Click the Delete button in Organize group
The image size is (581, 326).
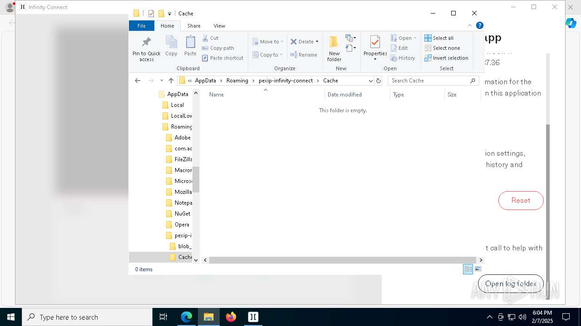pyautogui.click(x=302, y=42)
